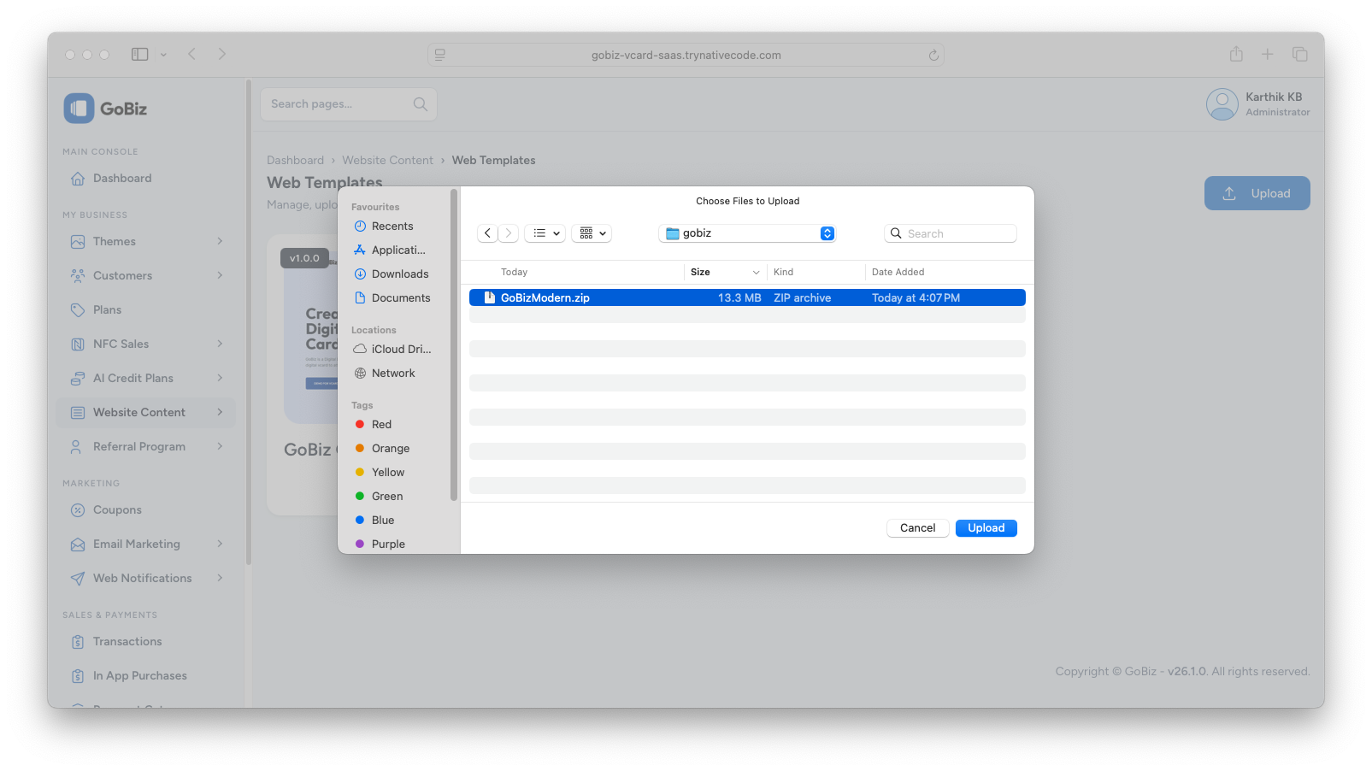
Task: Click the Upload button in file dialog
Action: 986,528
